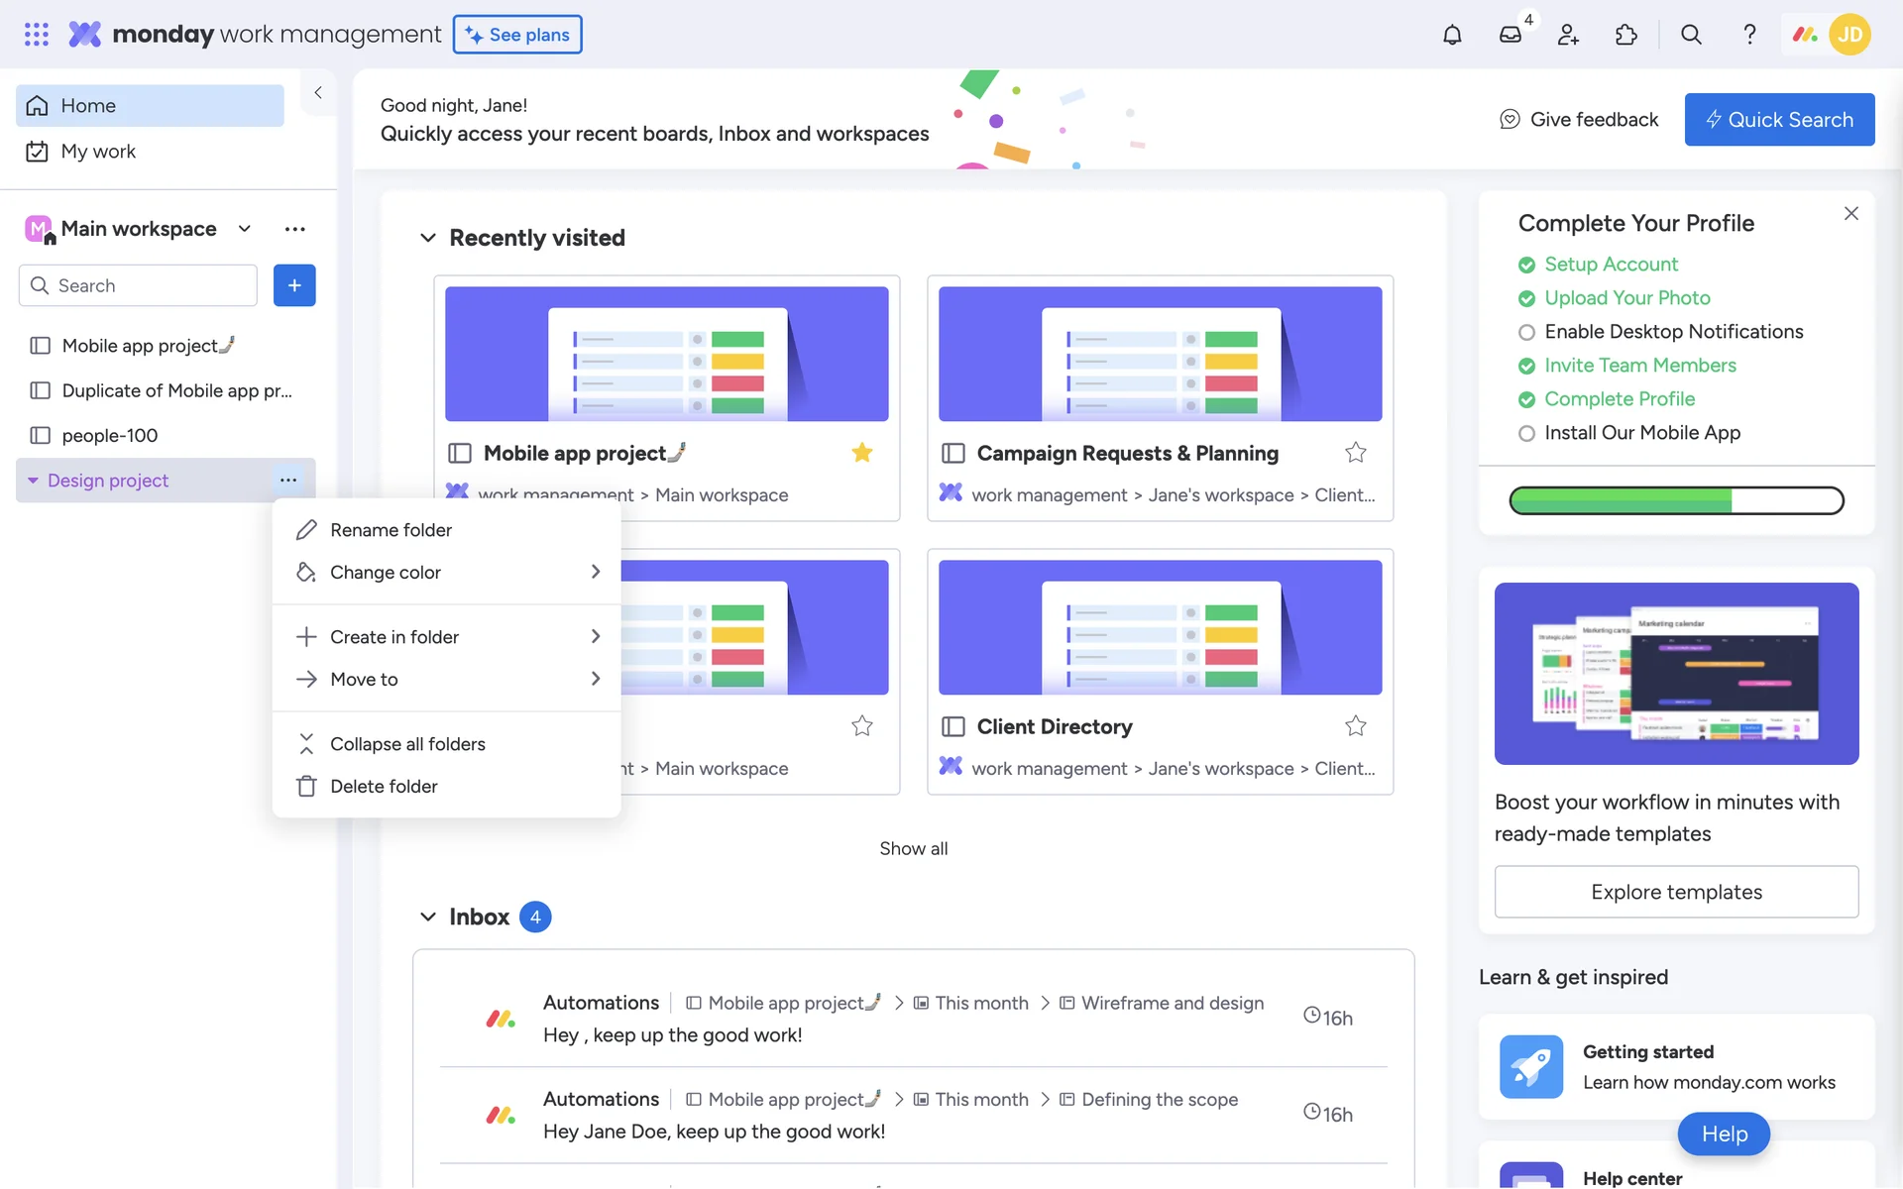Star the Campaign Requests & Planning board
The height and width of the screenshot is (1189, 1903).
[1355, 453]
